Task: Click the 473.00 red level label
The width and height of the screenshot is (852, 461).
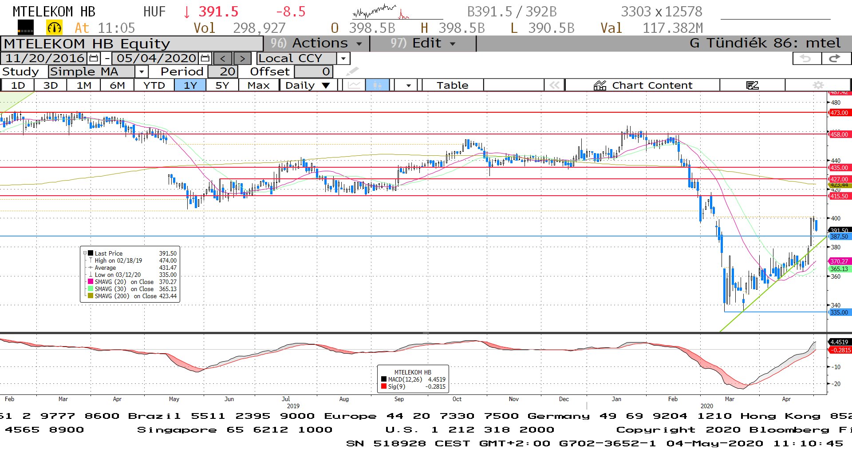Action: point(840,113)
